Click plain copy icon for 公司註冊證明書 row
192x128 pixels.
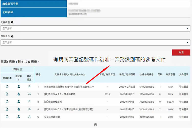7,117
